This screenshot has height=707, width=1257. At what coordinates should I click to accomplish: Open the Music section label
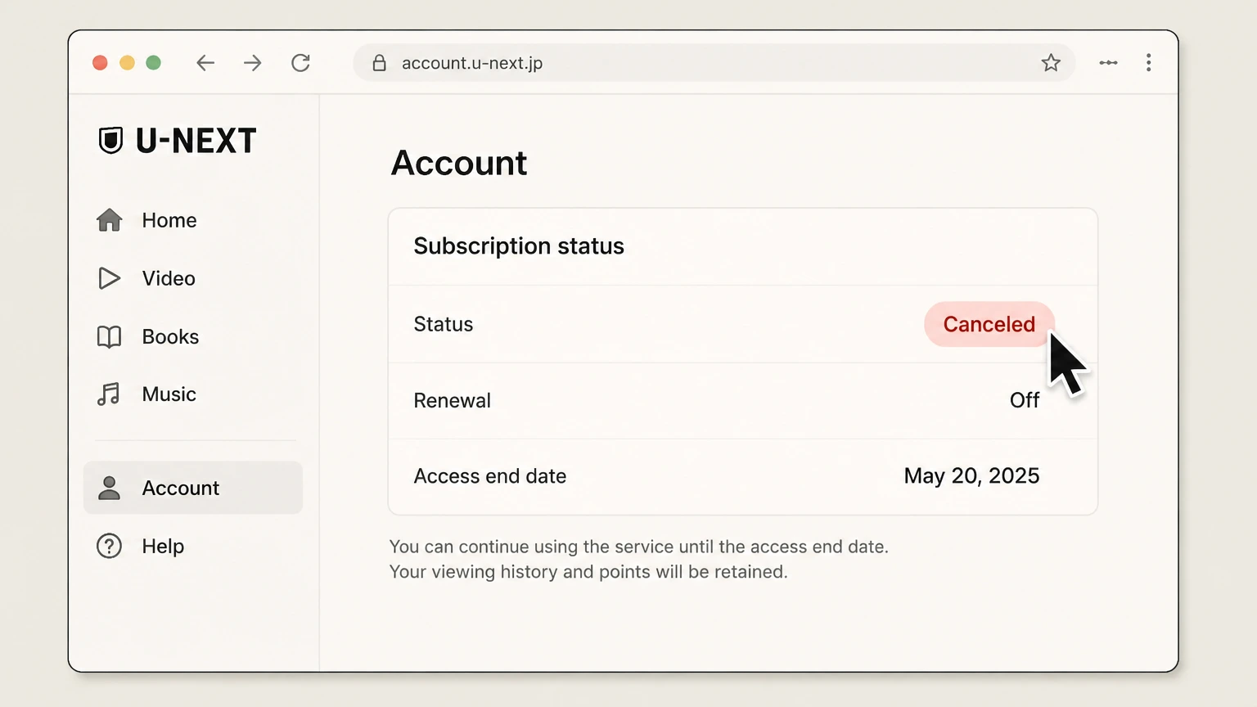point(169,394)
